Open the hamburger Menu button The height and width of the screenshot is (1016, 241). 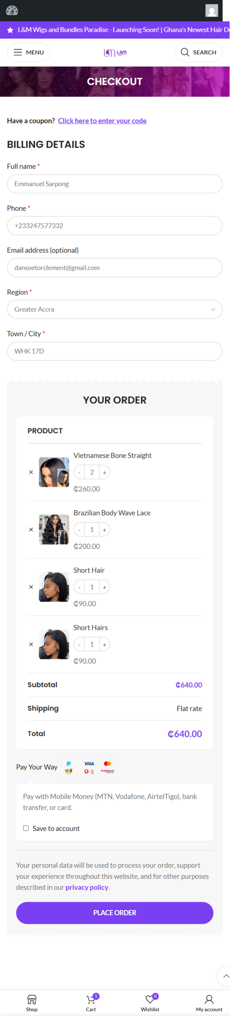(x=29, y=52)
